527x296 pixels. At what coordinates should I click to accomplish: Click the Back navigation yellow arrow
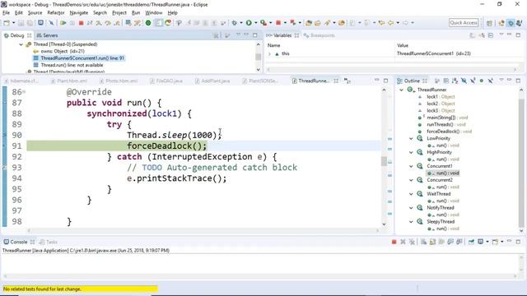(391, 23)
